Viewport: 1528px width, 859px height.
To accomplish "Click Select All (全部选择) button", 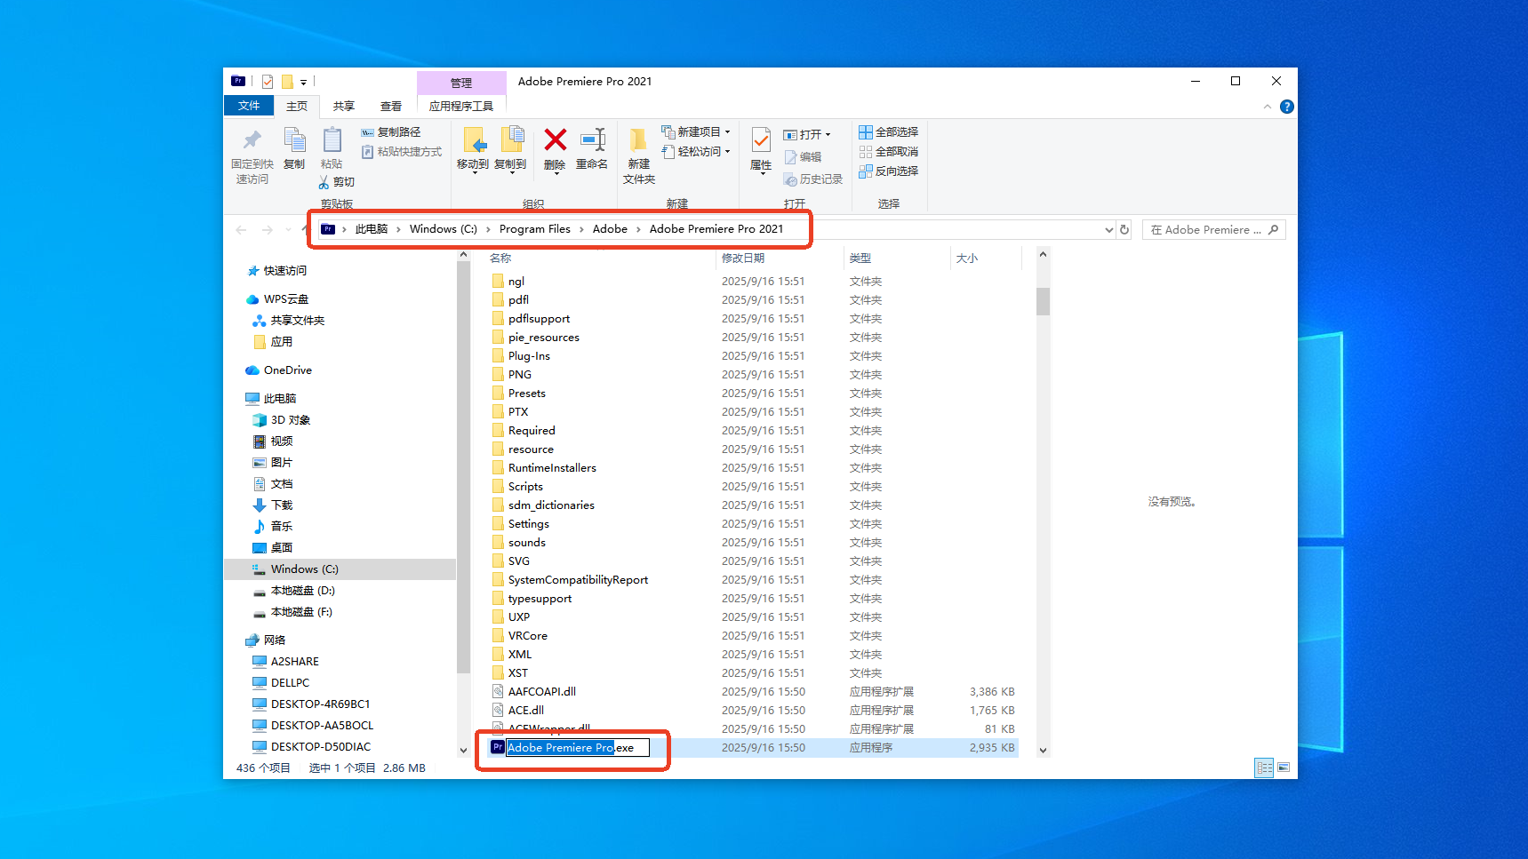I will [888, 132].
